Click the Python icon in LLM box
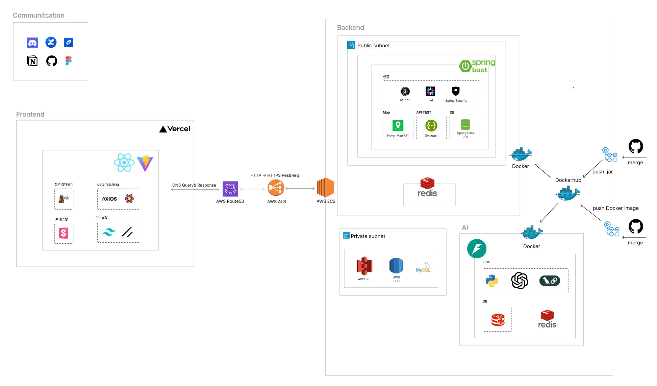The image size is (657, 386). coord(492,281)
